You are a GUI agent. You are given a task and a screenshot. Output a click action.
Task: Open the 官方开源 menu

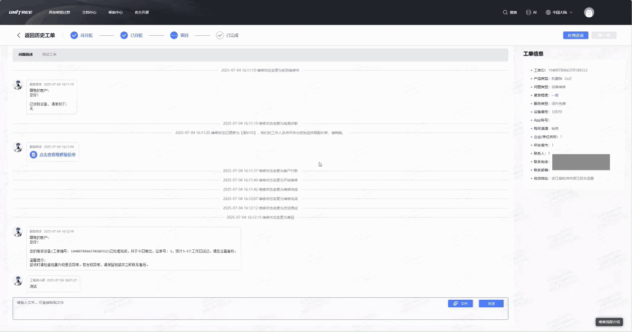tap(142, 12)
